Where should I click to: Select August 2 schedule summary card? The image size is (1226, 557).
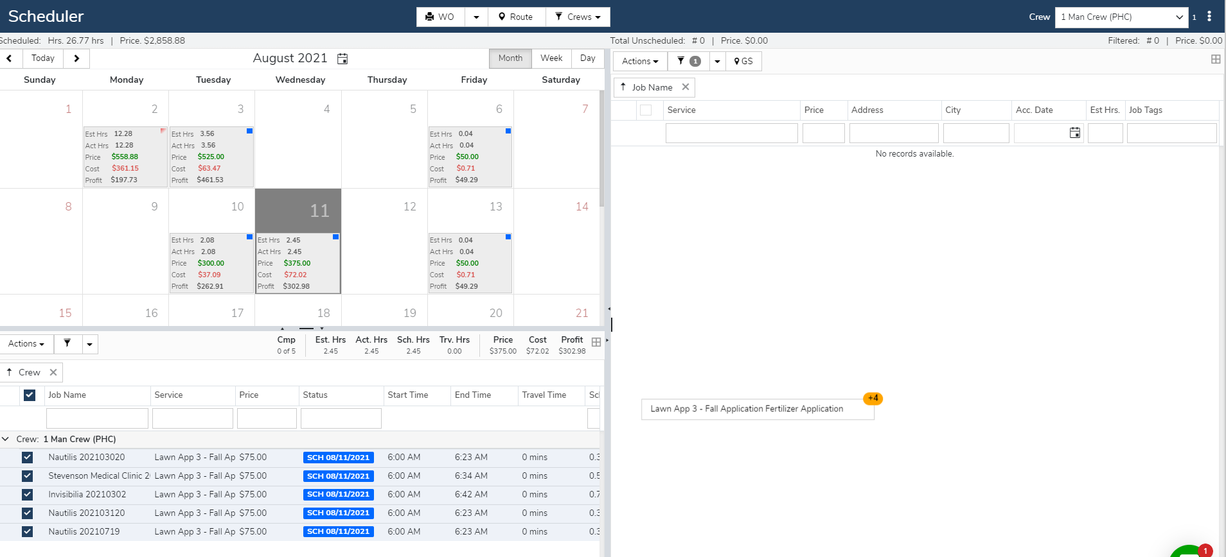click(x=125, y=157)
